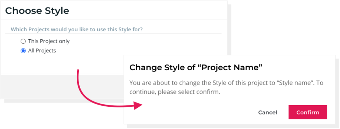This screenshot has height=129, width=340.
Task: Select the "This Project only" radio button
Action: [23, 41]
